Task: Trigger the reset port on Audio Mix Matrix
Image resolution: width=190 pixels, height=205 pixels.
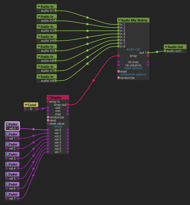Action: coord(119,71)
